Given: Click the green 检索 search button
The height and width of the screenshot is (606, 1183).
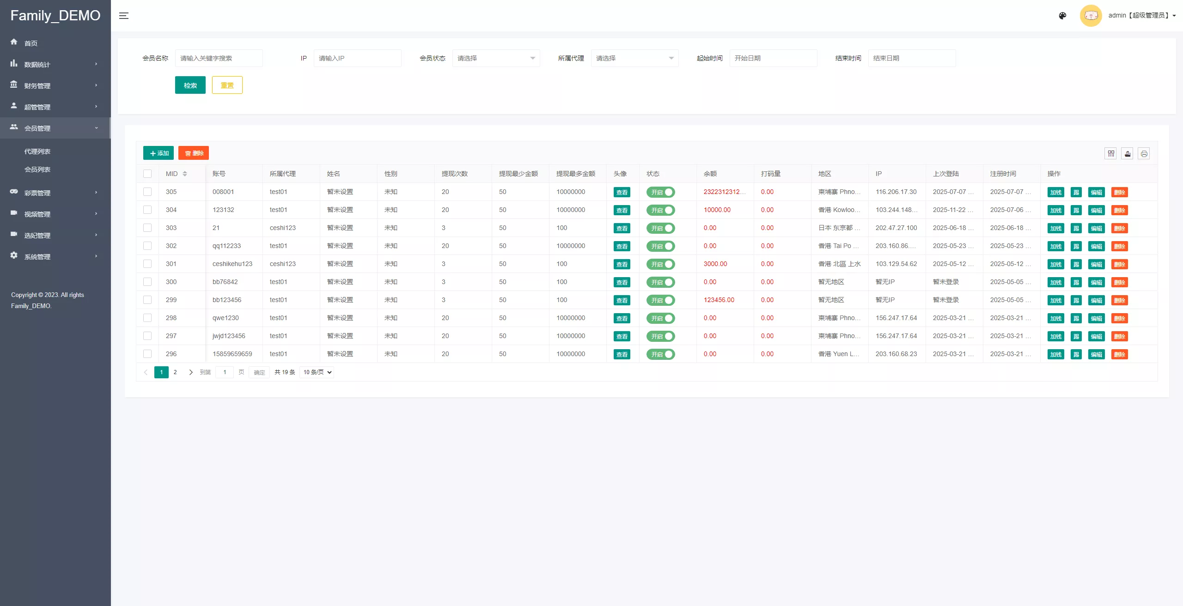Looking at the screenshot, I should 190,85.
